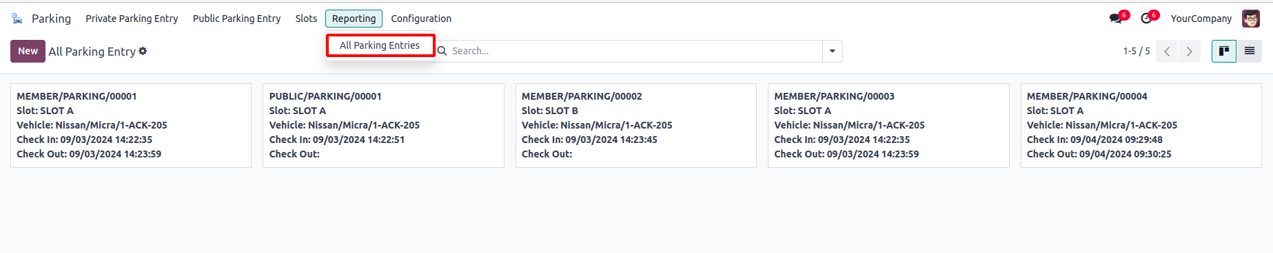Viewport: 1273px width, 253px height.
Task: Open the activities clock icon
Action: [1146, 19]
